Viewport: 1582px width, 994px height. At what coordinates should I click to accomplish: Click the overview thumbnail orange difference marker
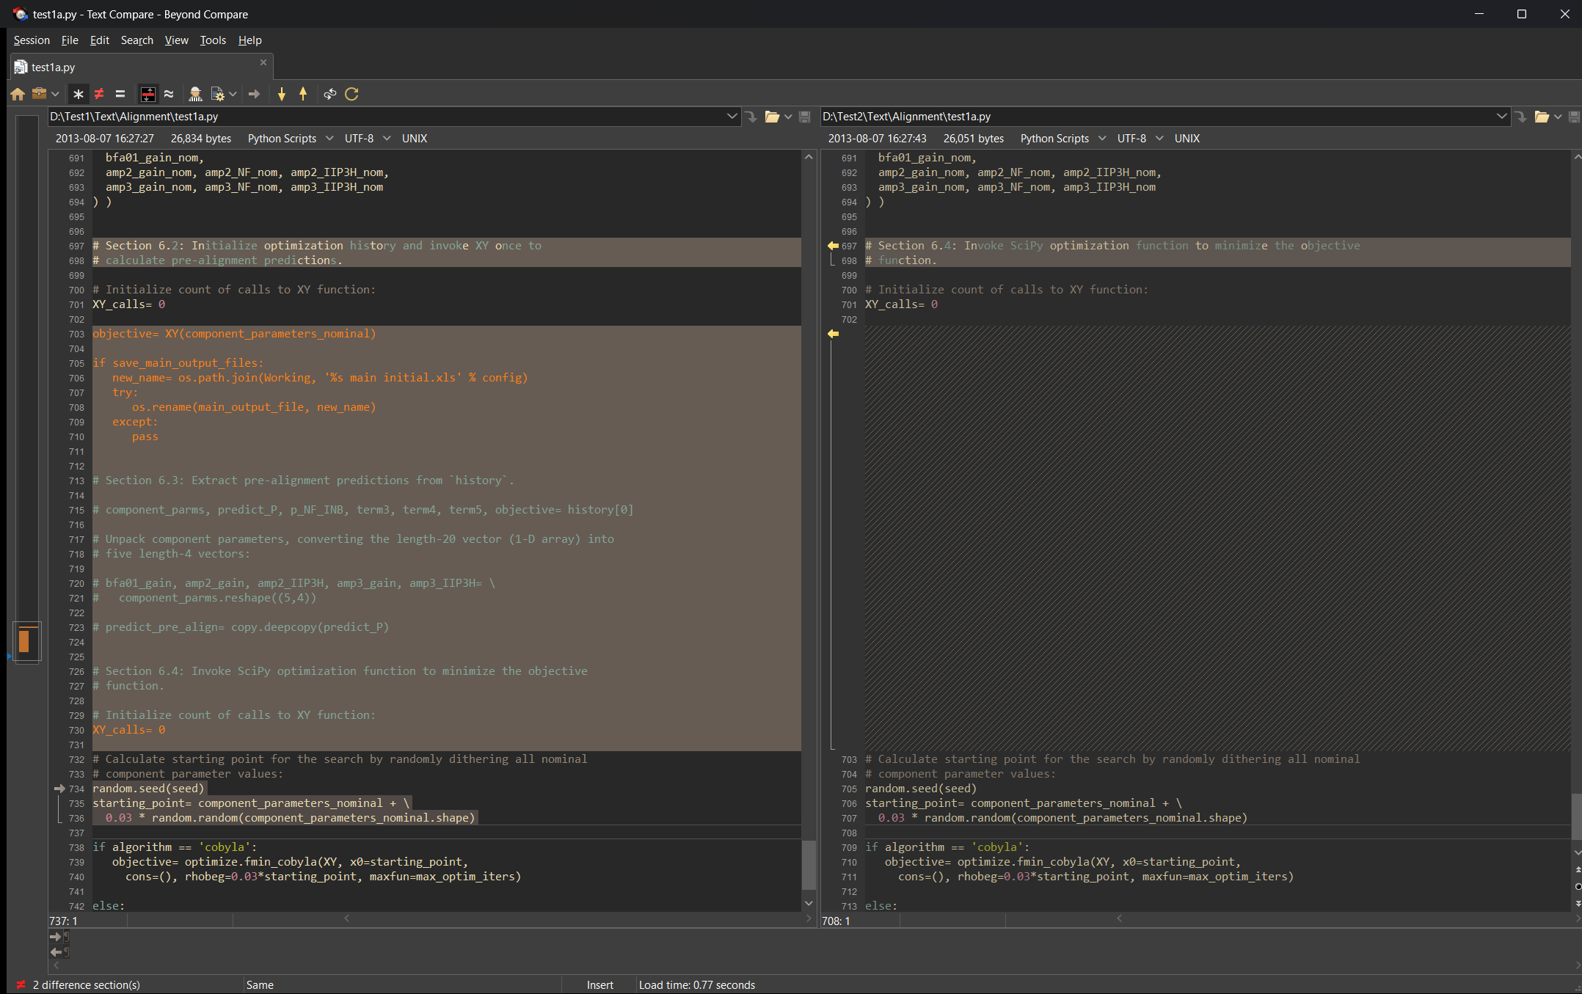coord(24,641)
